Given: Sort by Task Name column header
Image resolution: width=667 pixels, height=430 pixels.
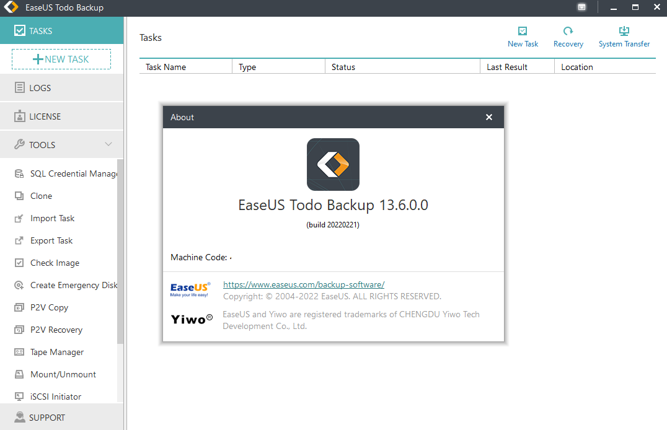Looking at the screenshot, I should pos(186,67).
